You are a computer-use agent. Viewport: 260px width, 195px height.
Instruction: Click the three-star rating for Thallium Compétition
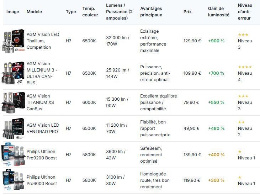pyautogui.click(x=243, y=35)
